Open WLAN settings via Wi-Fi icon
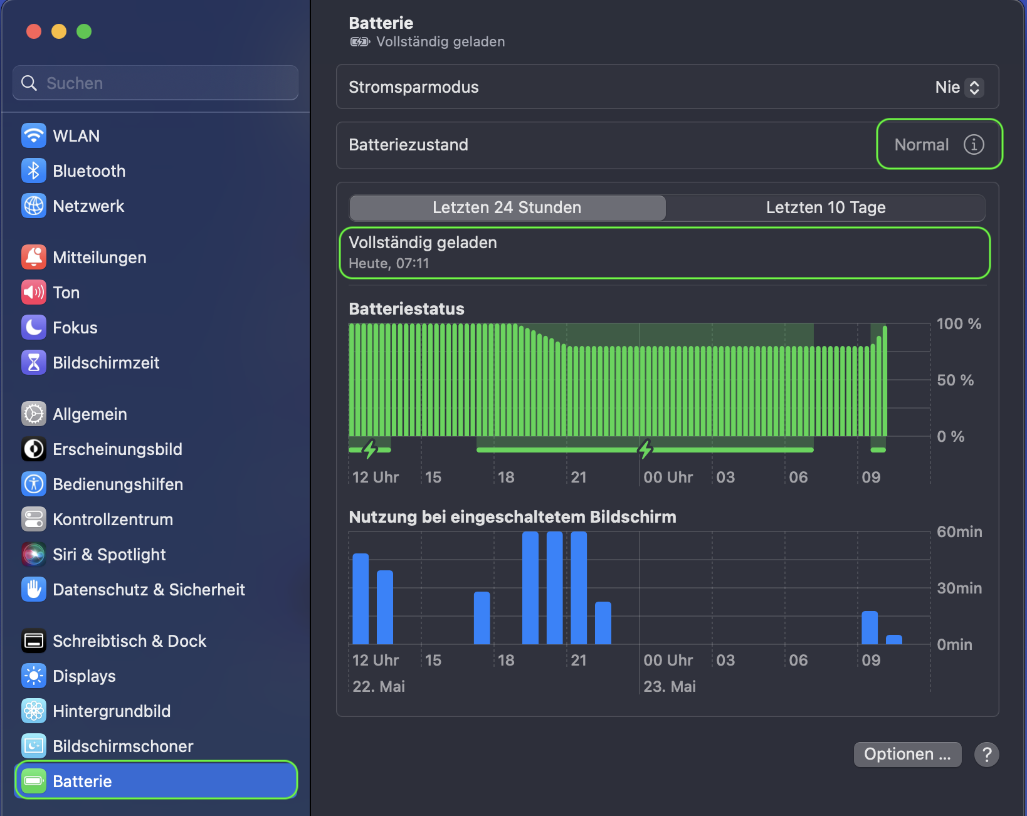The image size is (1027, 816). pyautogui.click(x=34, y=135)
